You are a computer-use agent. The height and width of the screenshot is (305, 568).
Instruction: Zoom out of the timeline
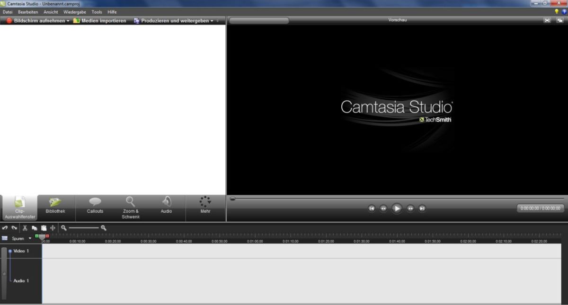pos(64,227)
